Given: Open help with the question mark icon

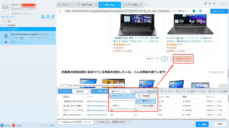Looking at the screenshot, I should click(x=210, y=4).
